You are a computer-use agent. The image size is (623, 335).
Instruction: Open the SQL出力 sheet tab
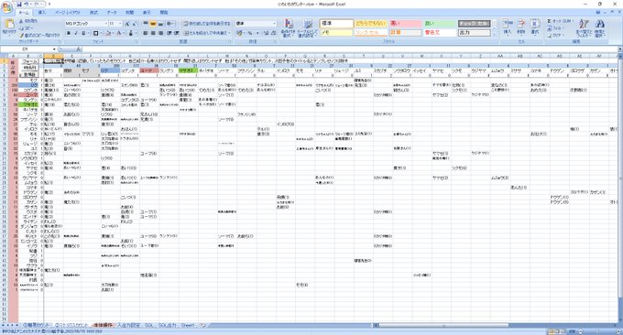pos(168,326)
